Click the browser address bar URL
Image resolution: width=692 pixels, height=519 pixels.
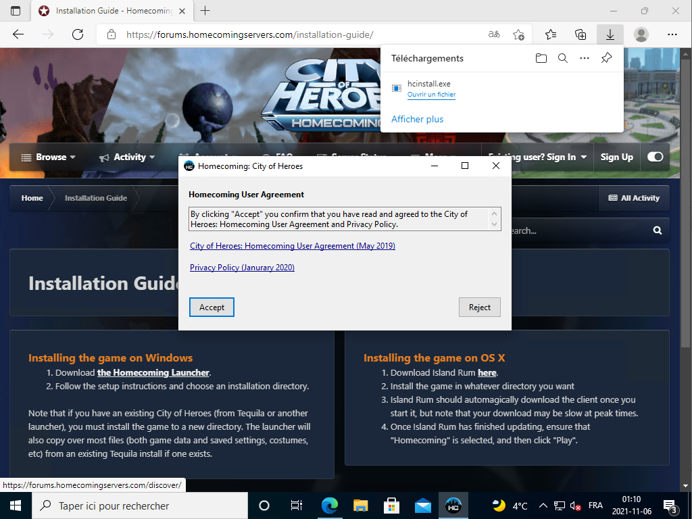pyautogui.click(x=250, y=34)
